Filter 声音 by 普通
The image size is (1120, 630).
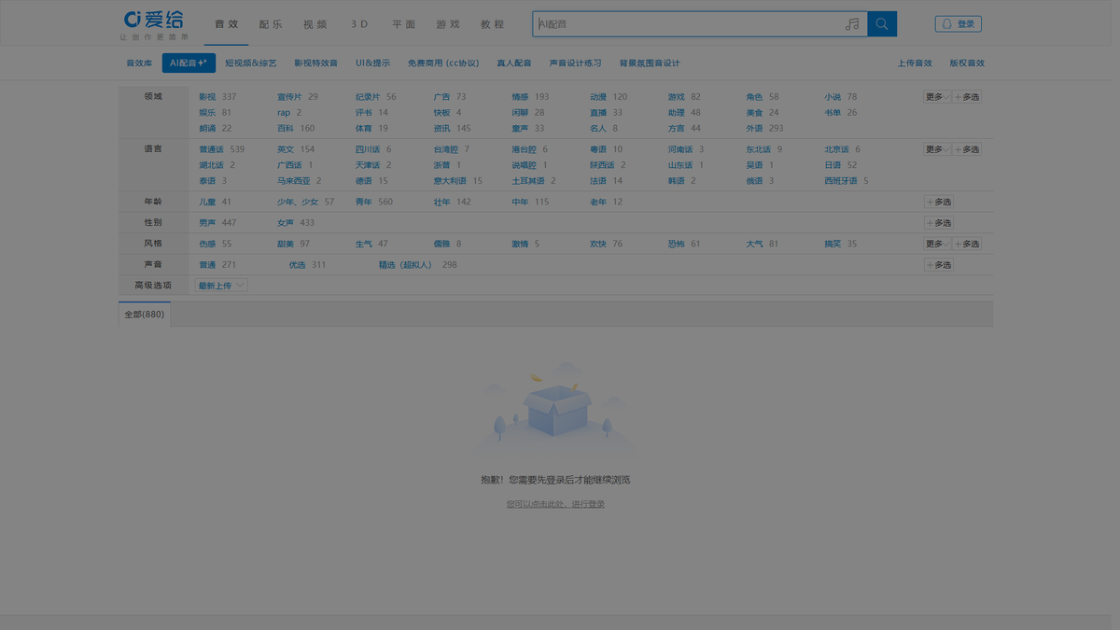coord(207,265)
